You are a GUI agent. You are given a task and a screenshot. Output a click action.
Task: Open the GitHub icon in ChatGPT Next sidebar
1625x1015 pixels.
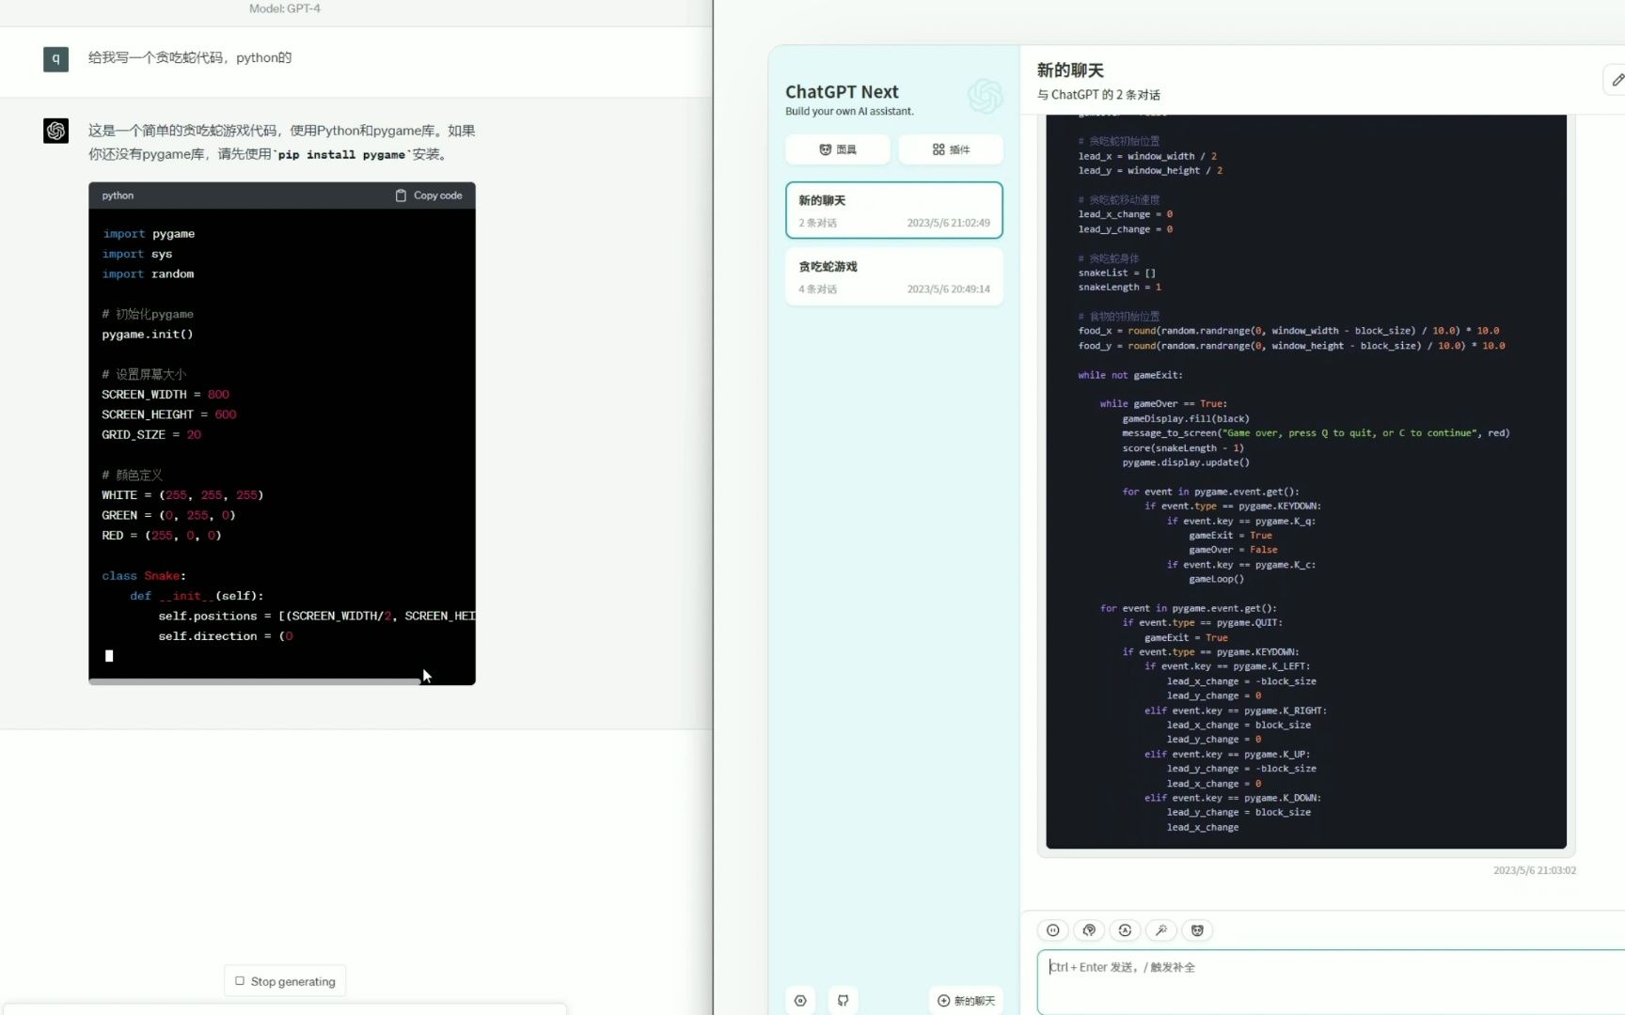[844, 1000]
